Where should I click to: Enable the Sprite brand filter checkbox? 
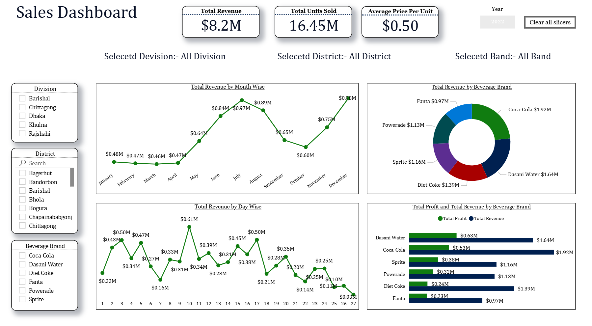[22, 299]
